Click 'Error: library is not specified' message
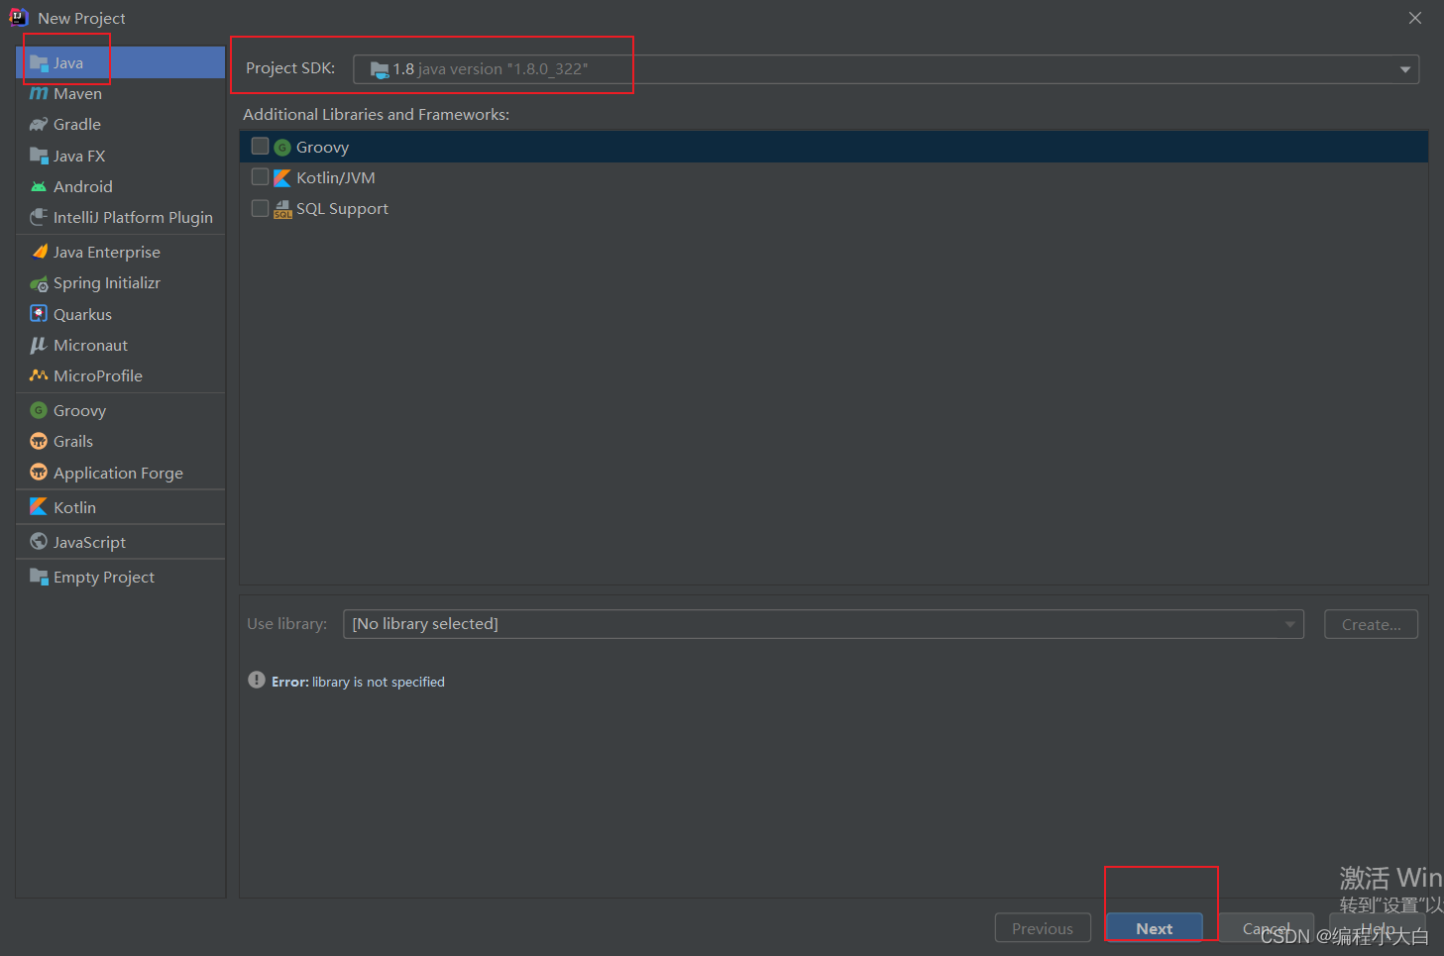 [x=358, y=682]
